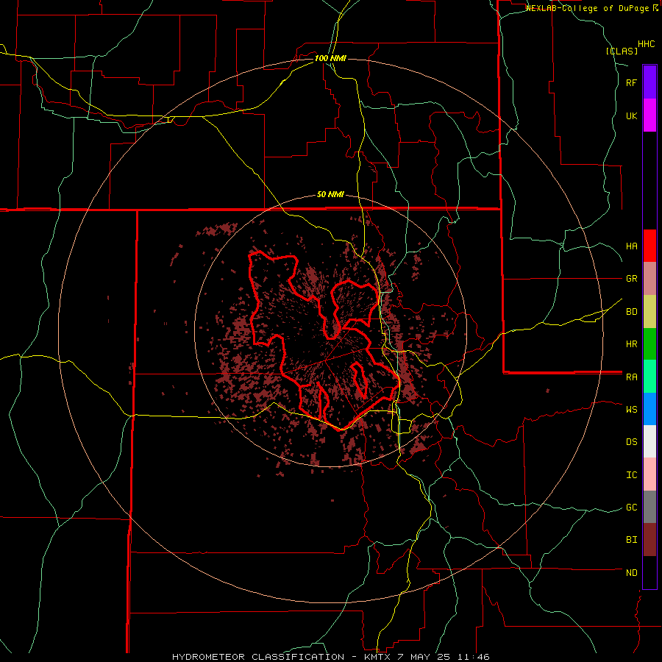Viewport: 662px width, 662px height.
Task: Click the HHC product label
Action: (x=646, y=44)
